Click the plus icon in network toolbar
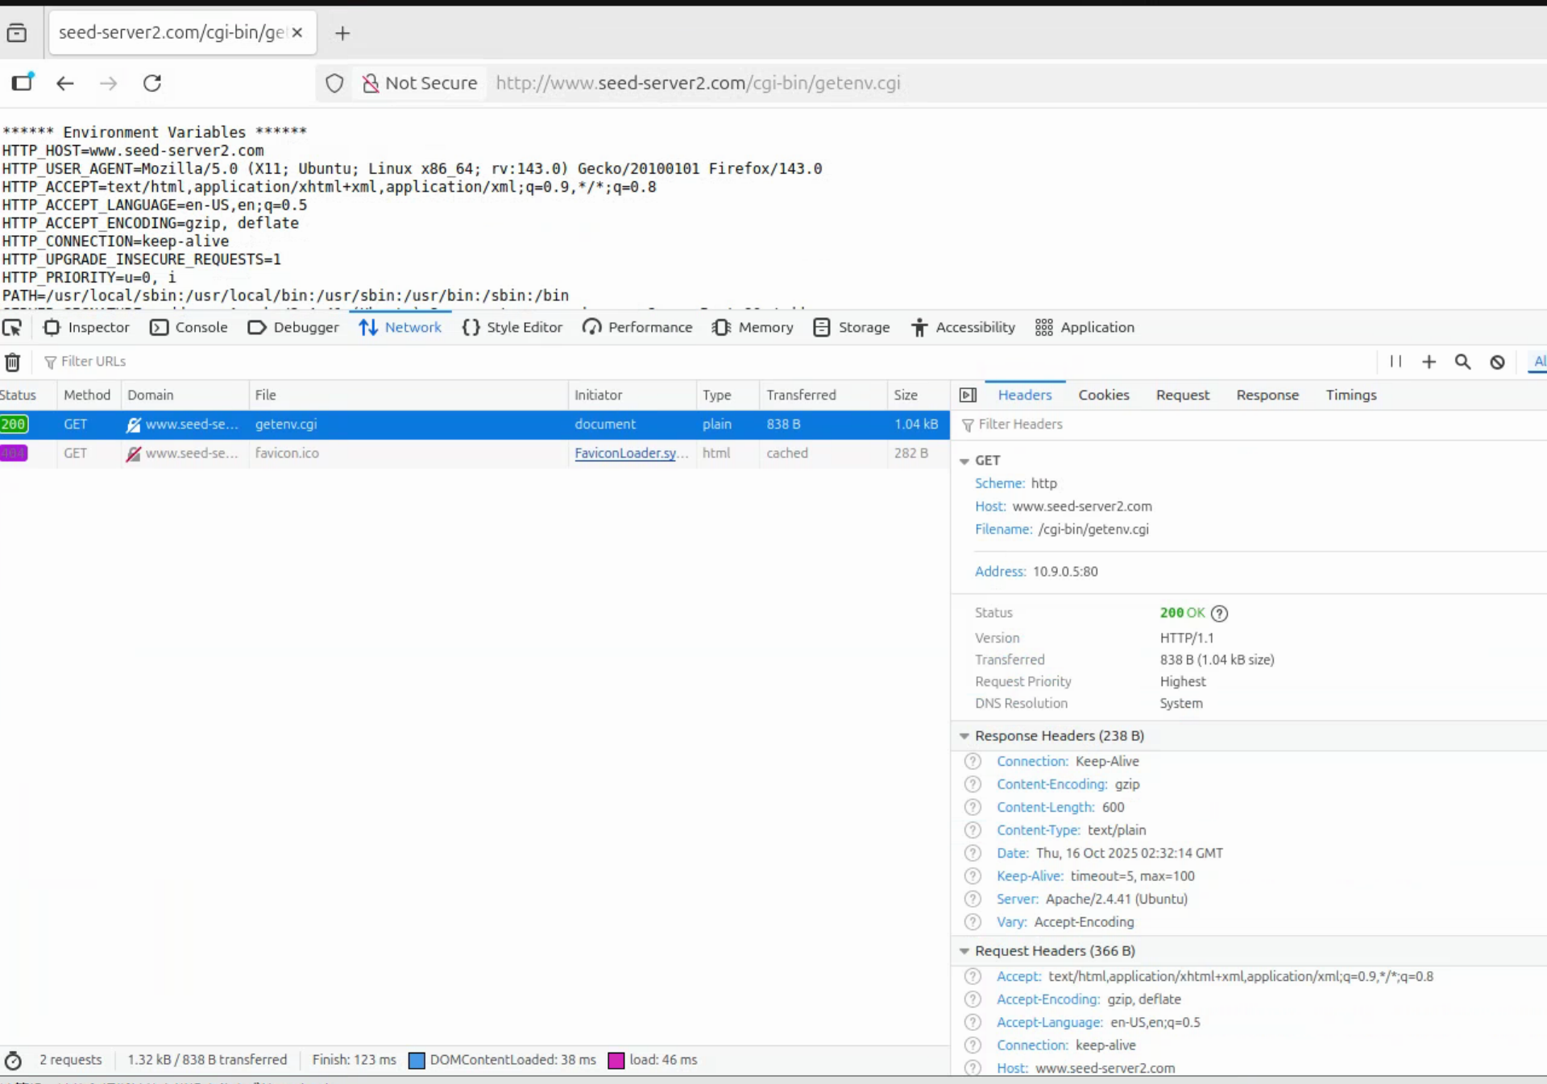Image resolution: width=1547 pixels, height=1084 pixels. coord(1429,362)
